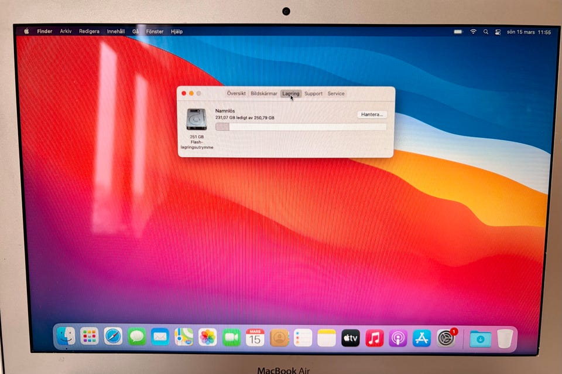Open Podcasts from the Dock
The height and width of the screenshot is (374, 562).
(398, 338)
